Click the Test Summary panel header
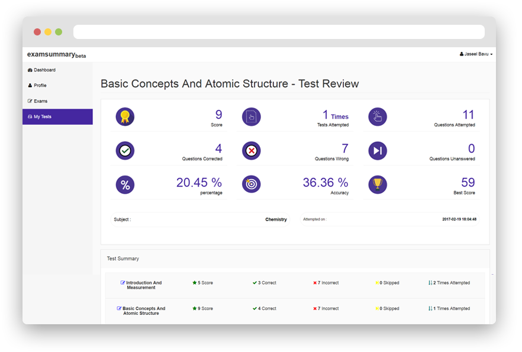 [x=295, y=259]
